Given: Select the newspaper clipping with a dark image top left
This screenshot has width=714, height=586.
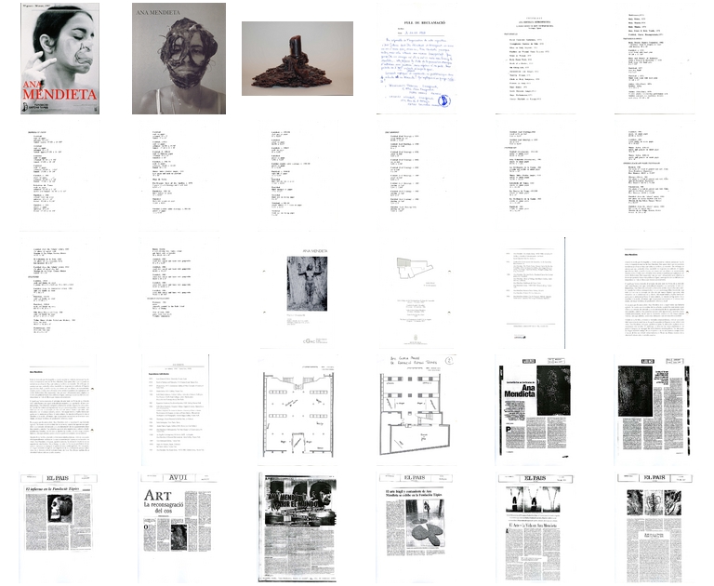Looking at the screenshot, I should pos(654,410).
